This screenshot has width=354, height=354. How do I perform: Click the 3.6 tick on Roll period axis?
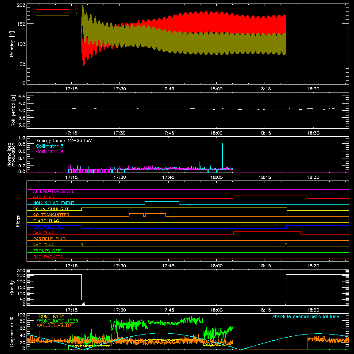(x=22, y=125)
